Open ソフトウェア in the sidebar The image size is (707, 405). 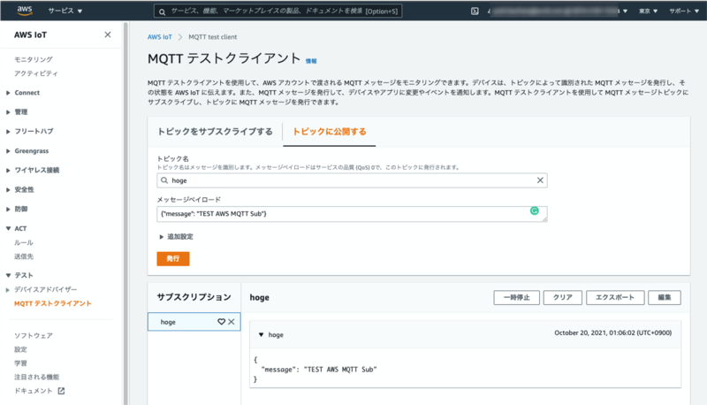[x=34, y=335]
